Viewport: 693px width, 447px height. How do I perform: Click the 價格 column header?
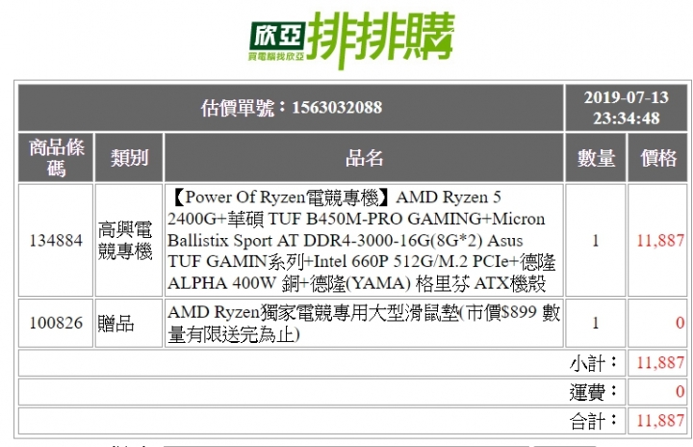tap(658, 158)
